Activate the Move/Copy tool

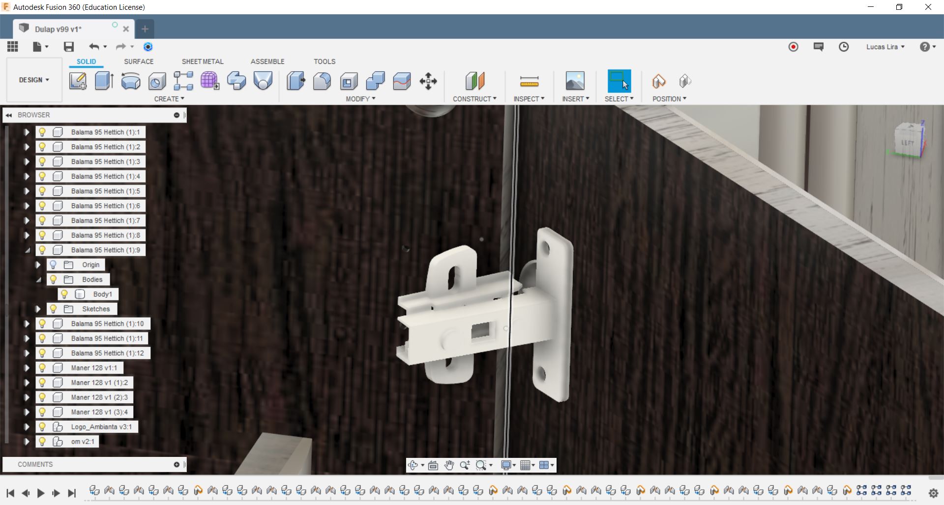pos(428,81)
